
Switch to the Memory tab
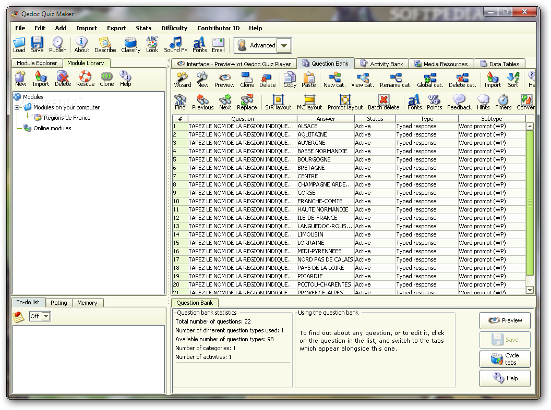(87, 303)
